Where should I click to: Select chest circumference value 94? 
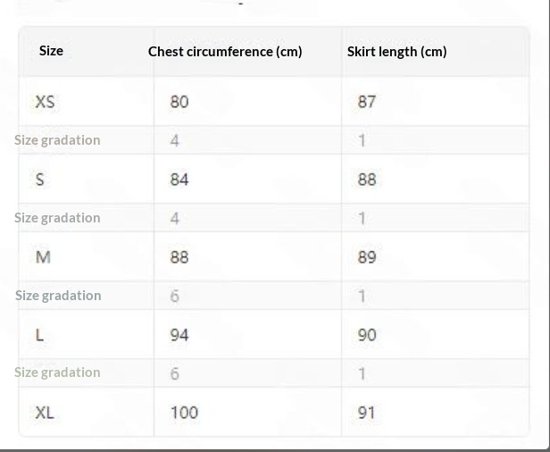point(179,335)
